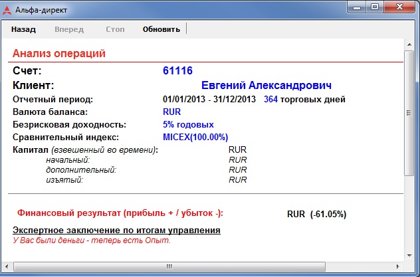Click the начальный capital row label
This screenshot has width=420, height=277.
tap(68, 160)
